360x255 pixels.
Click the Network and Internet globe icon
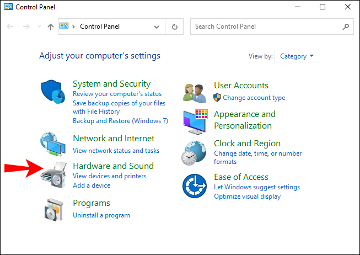click(54, 145)
